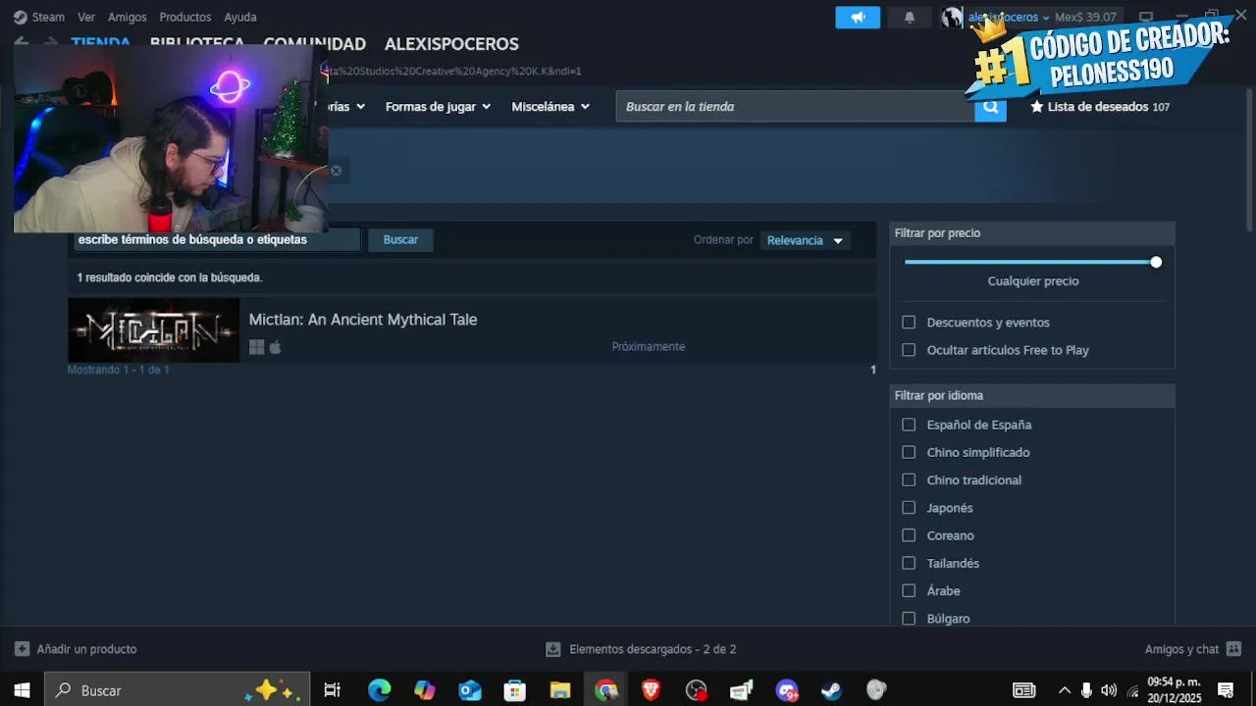The image size is (1256, 706).
Task: Open Mictlan: An Ancient Mythical Tale
Action: point(363,320)
